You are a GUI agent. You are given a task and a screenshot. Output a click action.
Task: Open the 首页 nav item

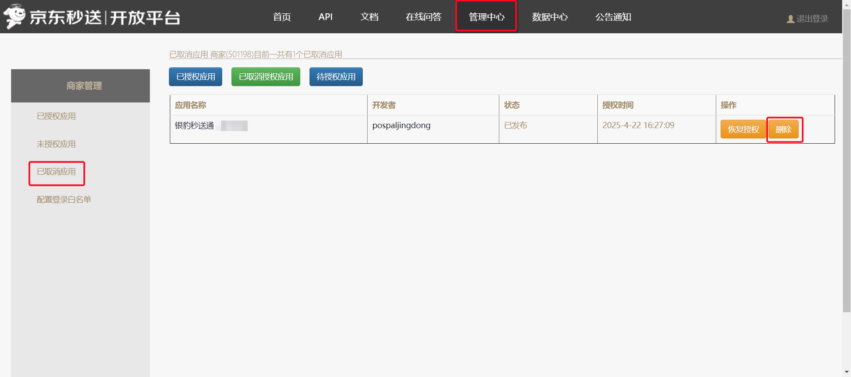pos(282,17)
